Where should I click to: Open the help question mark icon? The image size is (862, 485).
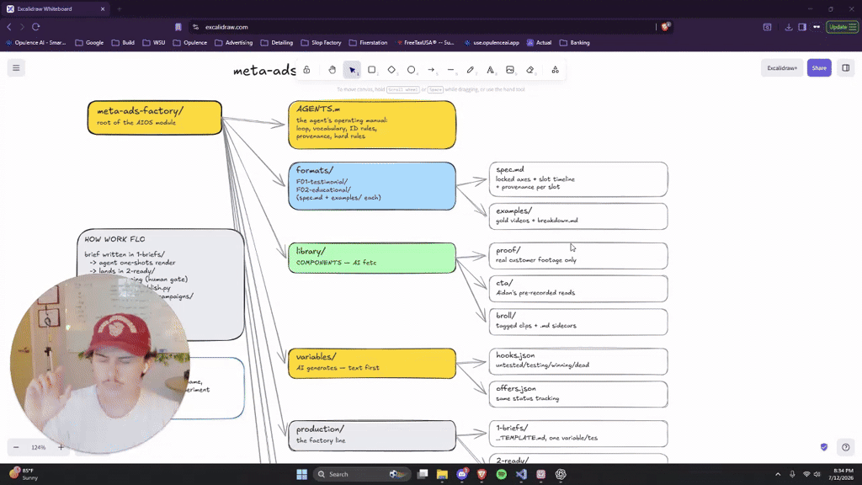[x=845, y=447]
